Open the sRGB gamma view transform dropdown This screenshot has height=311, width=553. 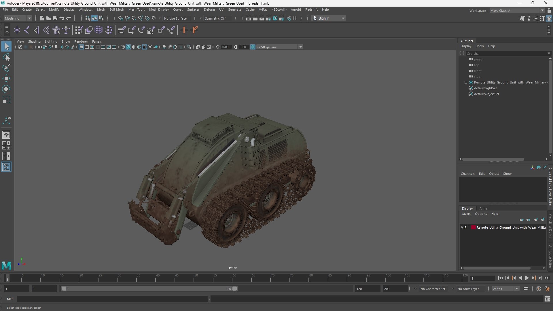[x=279, y=47]
